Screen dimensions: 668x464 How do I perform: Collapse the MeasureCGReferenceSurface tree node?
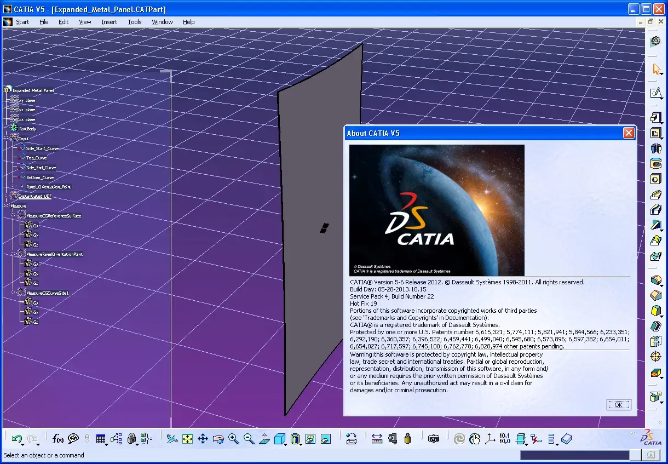coord(13,216)
